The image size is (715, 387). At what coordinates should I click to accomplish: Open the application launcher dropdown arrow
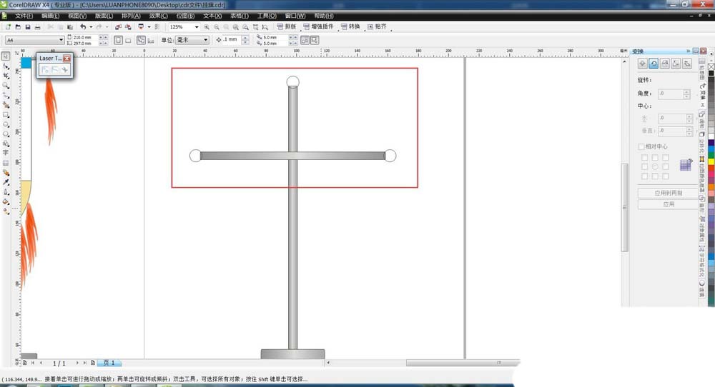coord(149,27)
